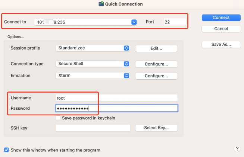Open the Connection type Secure Shell dropdown
Viewport: 244px width, 157px height.
93,64
